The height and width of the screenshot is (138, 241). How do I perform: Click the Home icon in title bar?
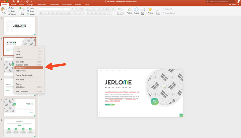pos(13,1)
